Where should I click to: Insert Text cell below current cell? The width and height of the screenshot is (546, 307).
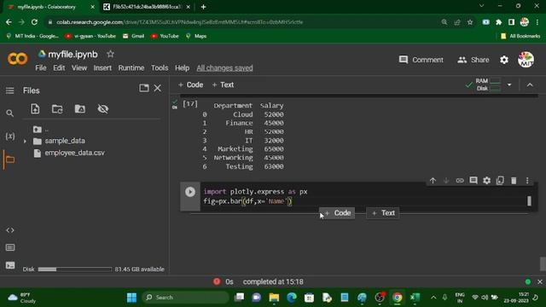click(x=383, y=213)
